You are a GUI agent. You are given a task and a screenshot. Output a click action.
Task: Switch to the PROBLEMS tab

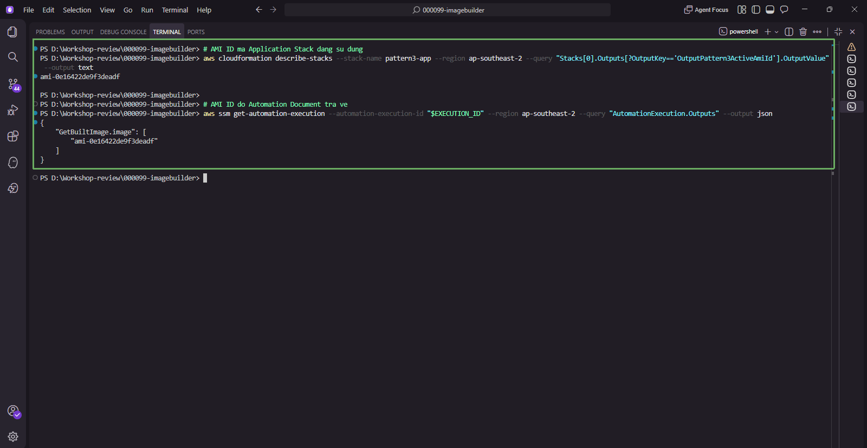tap(50, 32)
